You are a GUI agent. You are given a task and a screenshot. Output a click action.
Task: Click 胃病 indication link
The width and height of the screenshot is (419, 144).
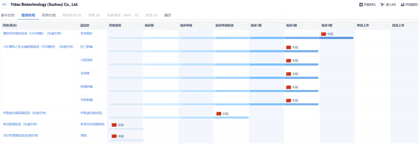83,135
